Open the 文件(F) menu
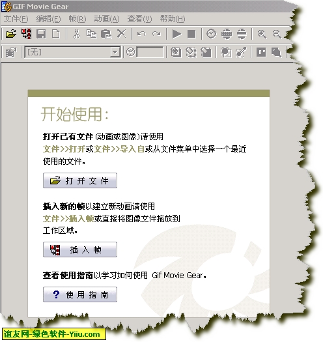Screen dimensions: 323x342 click(16, 19)
